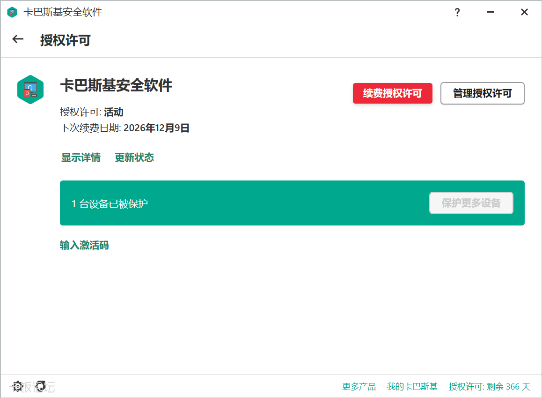Screen dimensions: 542x398
Task: Click the support icon beside the settings gear
Action: click(41, 386)
